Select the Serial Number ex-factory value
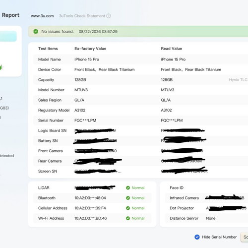This screenshot has width=248, height=248. coord(85,121)
